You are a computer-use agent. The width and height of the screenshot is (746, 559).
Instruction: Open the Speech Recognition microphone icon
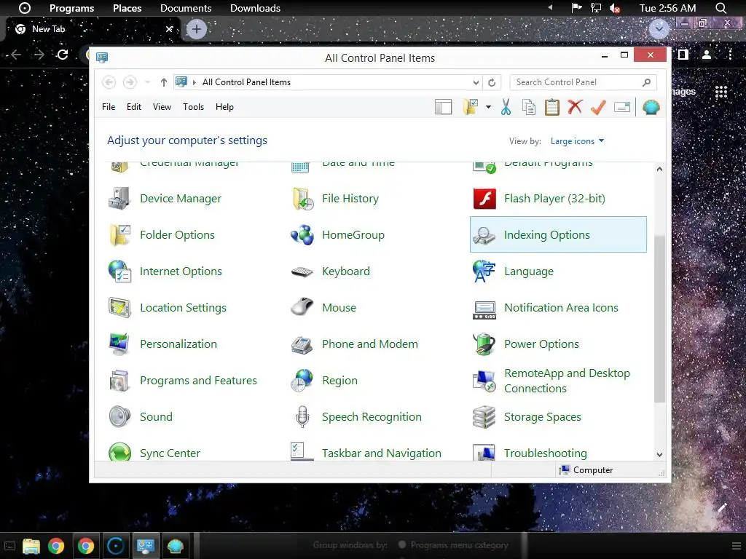pyautogui.click(x=302, y=417)
